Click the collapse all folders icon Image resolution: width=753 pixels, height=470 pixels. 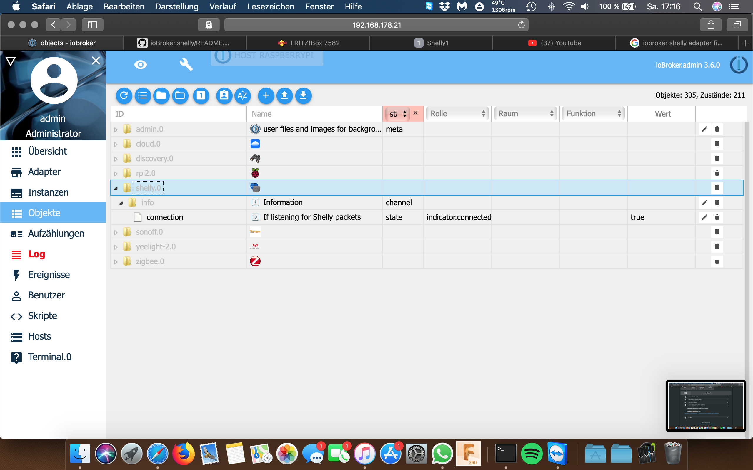[x=161, y=95]
